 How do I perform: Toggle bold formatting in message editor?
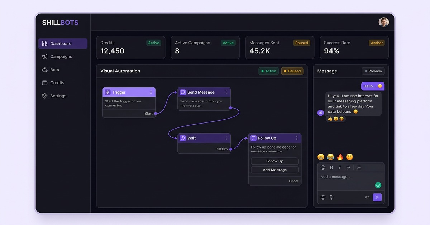pos(331,167)
